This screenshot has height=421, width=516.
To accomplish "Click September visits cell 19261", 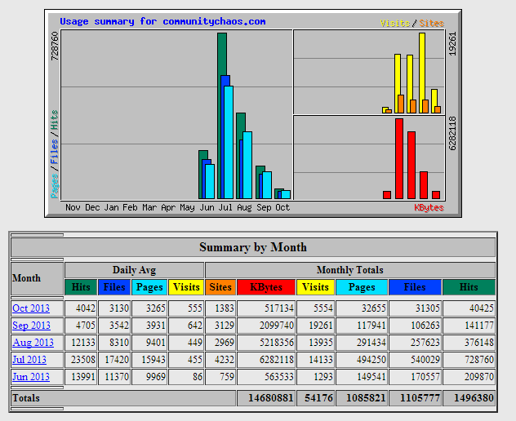I will click(x=315, y=326).
